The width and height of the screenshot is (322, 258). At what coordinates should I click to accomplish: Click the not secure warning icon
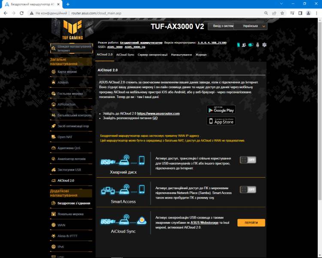pyautogui.click(x=31, y=13)
